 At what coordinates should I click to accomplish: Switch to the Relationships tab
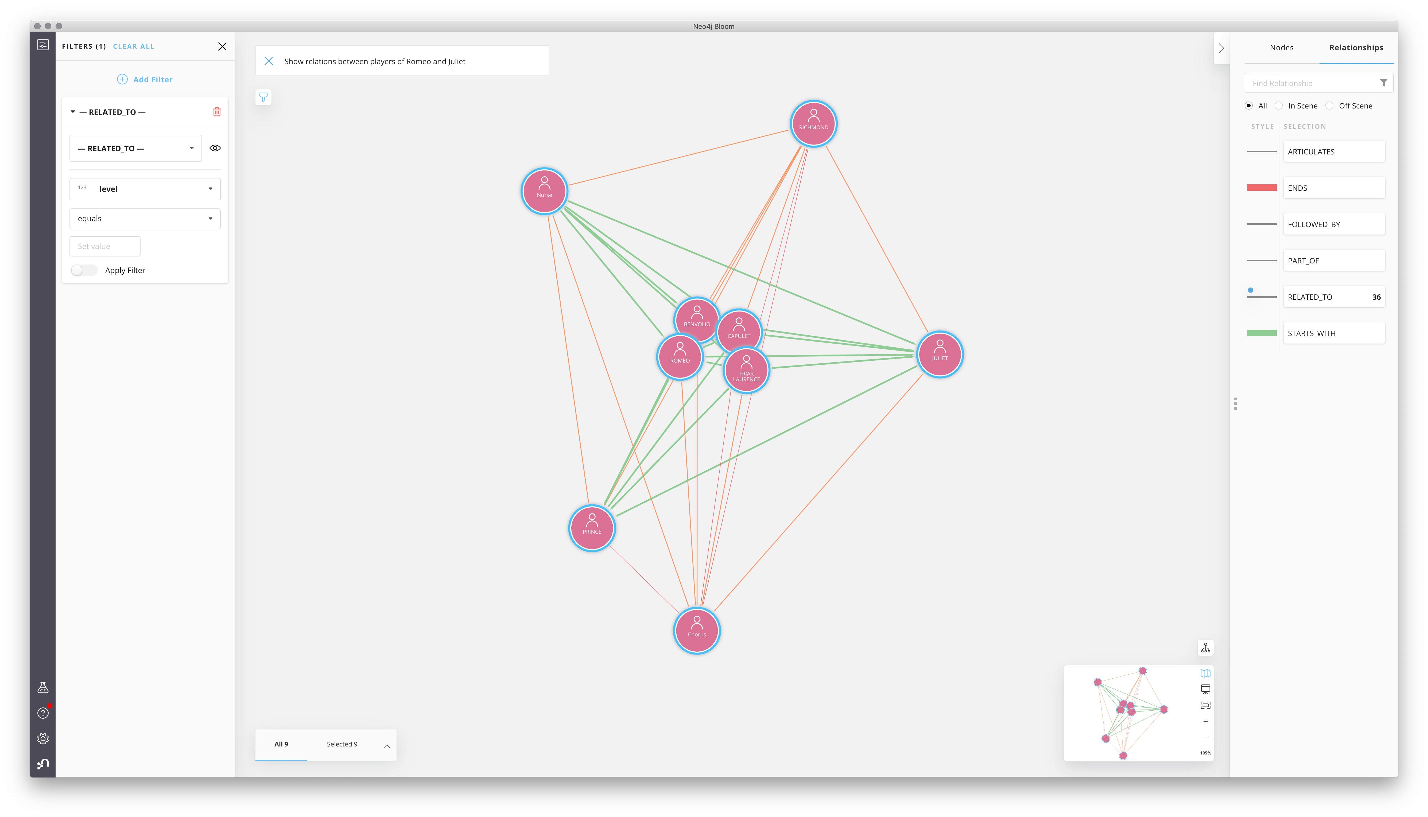[x=1356, y=48]
